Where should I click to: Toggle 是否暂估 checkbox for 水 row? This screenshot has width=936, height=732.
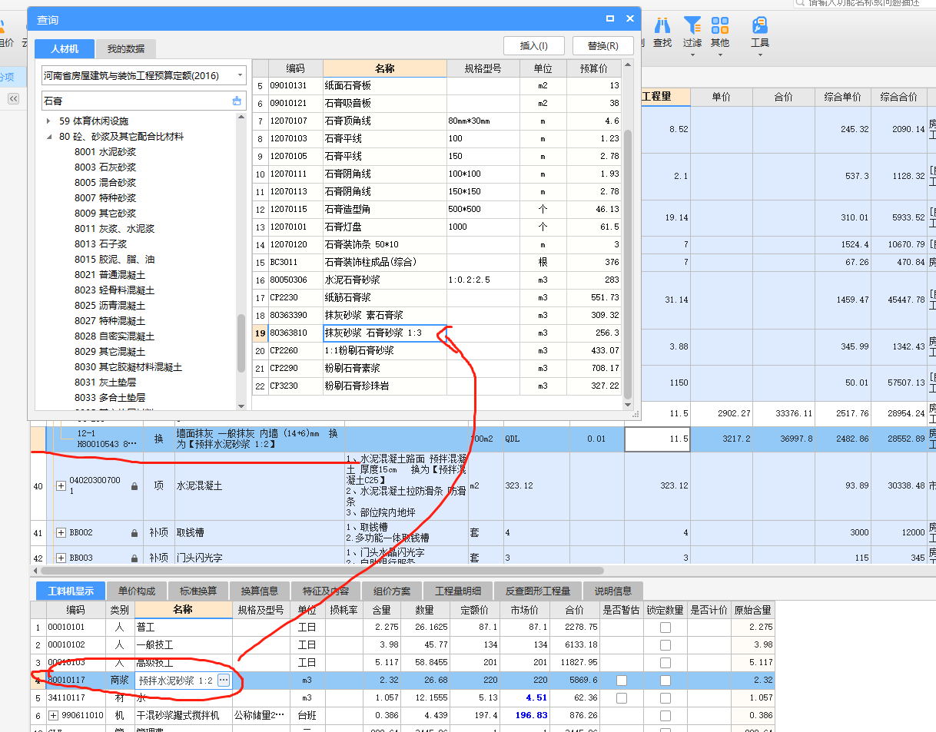click(621, 698)
